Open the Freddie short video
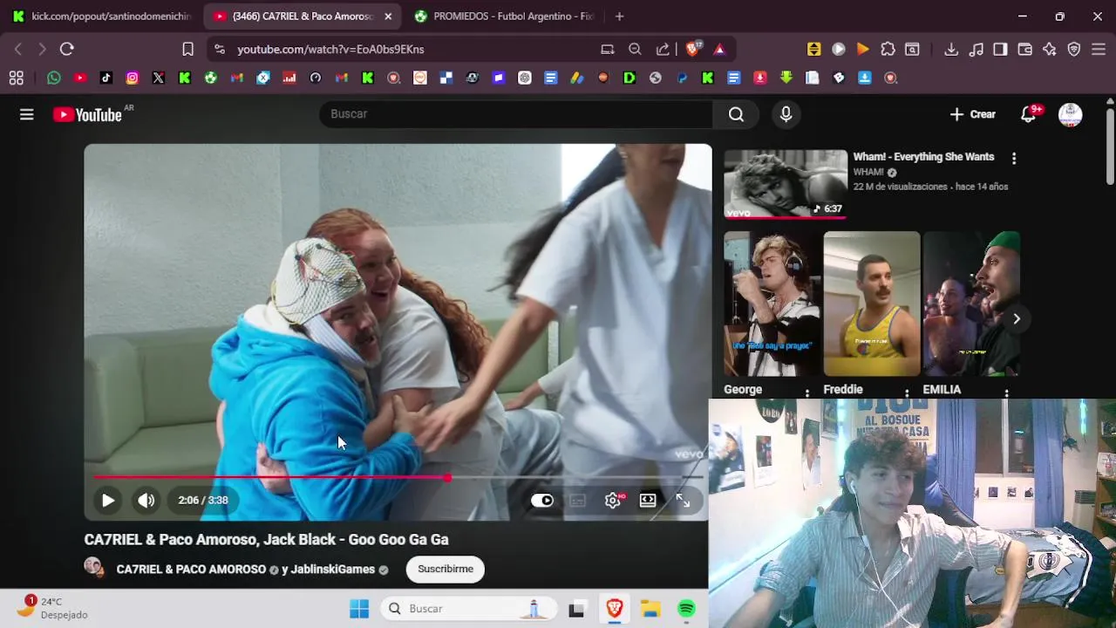1116x628 pixels. click(872, 304)
